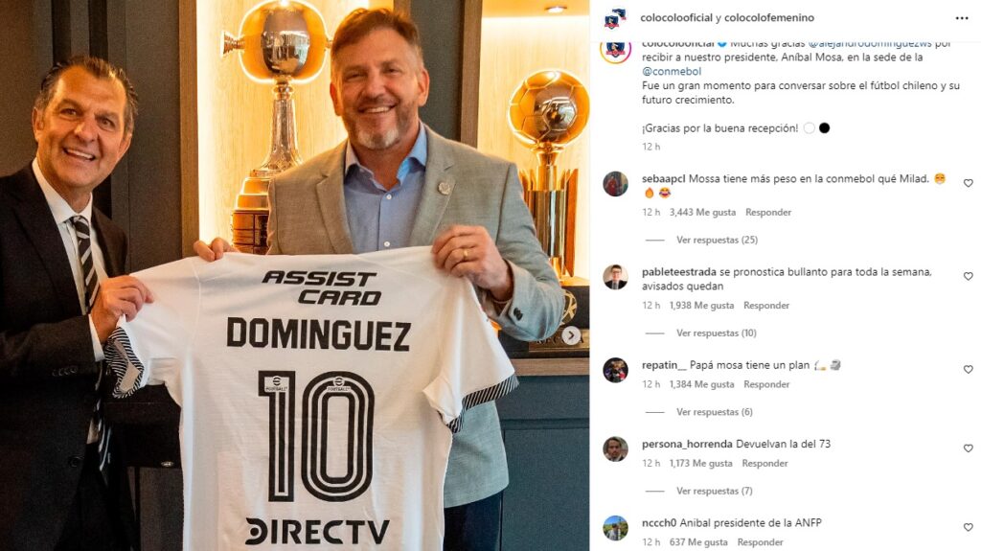The width and height of the screenshot is (981, 551).
Task: Open the three-dot more options menu
Action: coord(962,18)
